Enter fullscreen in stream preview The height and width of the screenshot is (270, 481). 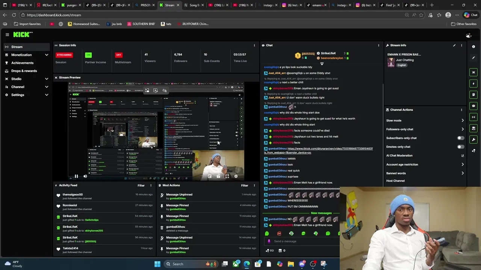(227, 176)
